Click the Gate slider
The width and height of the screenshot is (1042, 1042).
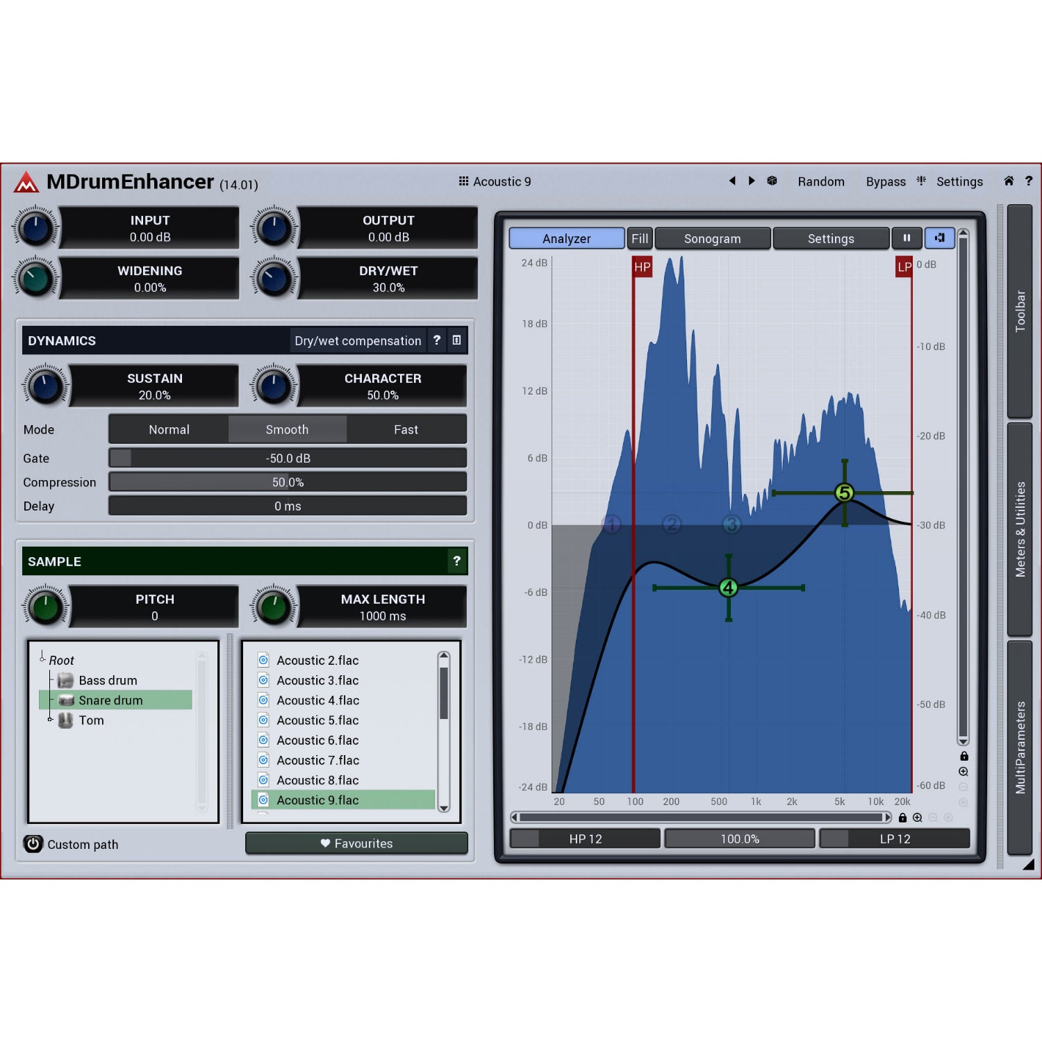(x=288, y=458)
